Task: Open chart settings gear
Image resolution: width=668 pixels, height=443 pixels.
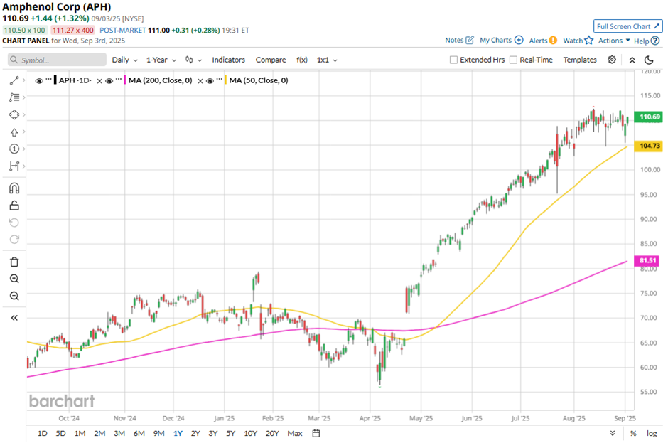Action: coord(612,60)
